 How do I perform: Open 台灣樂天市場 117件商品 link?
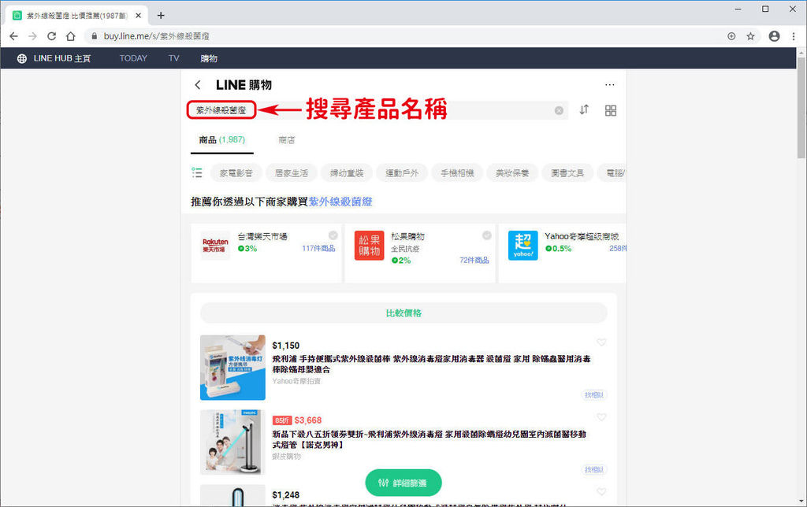[318, 248]
